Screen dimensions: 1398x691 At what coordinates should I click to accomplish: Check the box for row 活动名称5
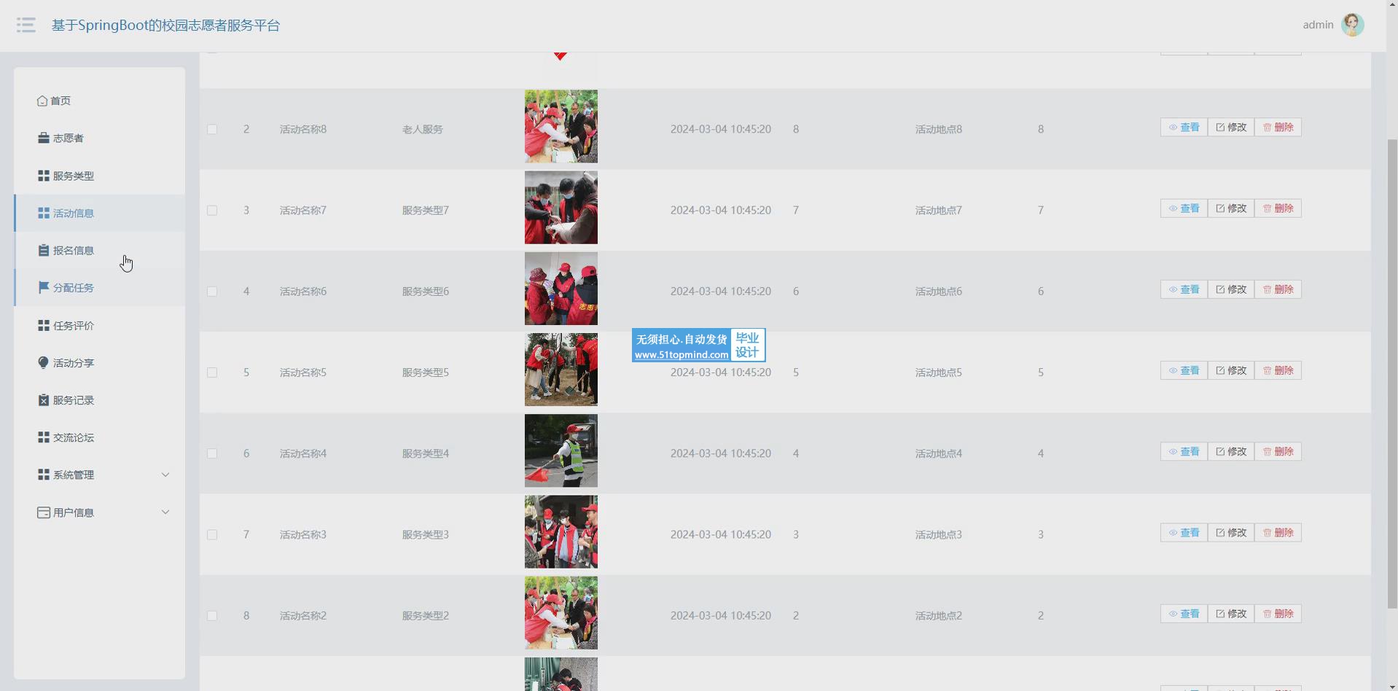[212, 372]
